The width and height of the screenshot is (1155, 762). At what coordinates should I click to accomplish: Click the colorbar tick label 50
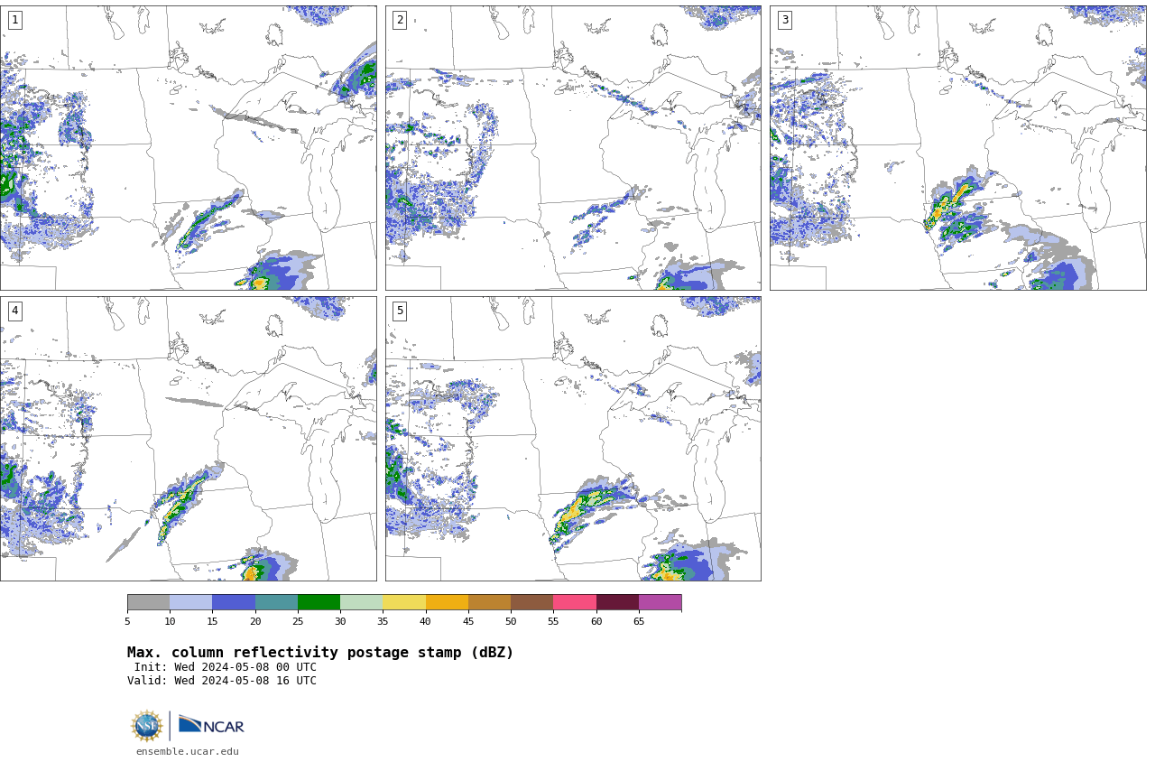511,621
